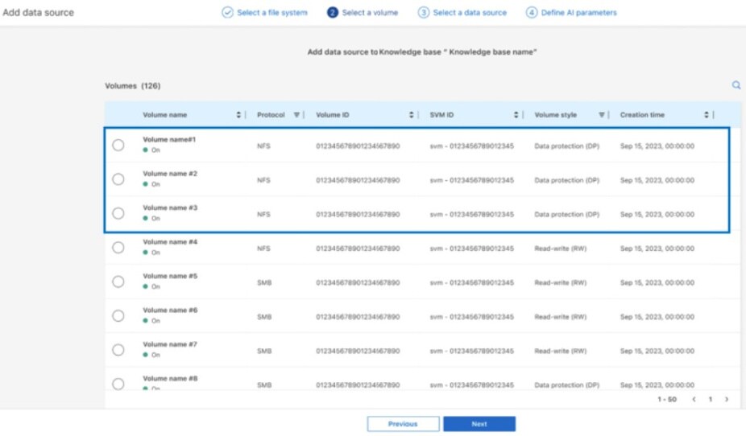
Task: Go to previous page arrow
Action: pyautogui.click(x=694, y=399)
